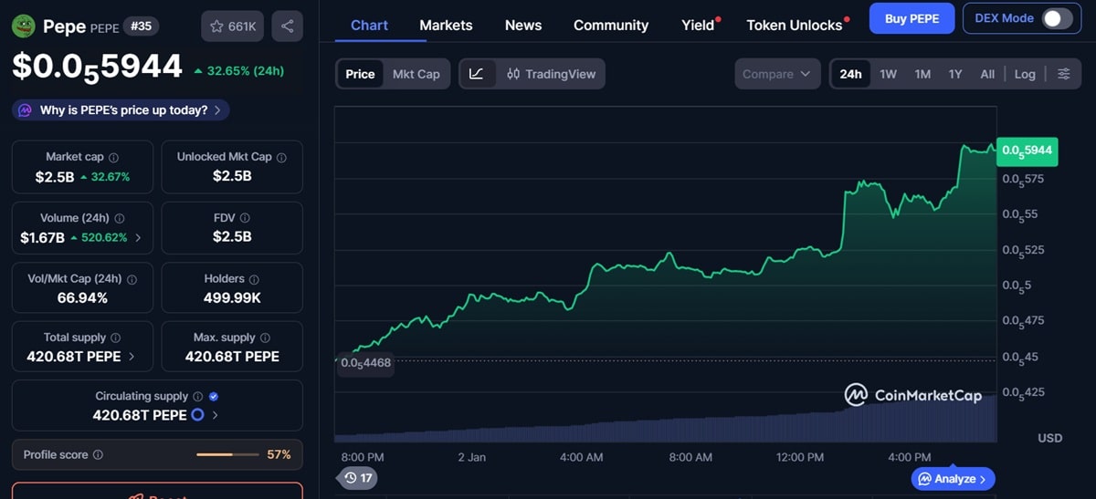Click the 0.0₅4468 opening price label

365,362
